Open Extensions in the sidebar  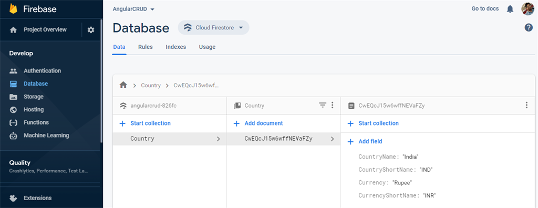pyautogui.click(x=38, y=198)
